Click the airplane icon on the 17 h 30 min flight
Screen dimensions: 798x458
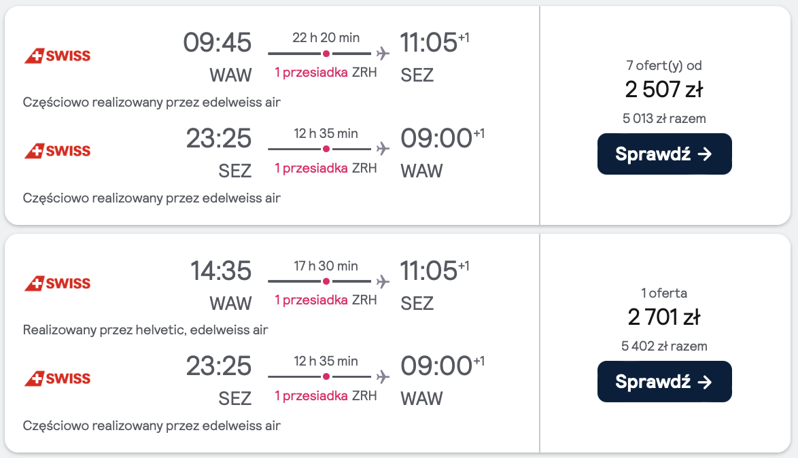click(383, 281)
